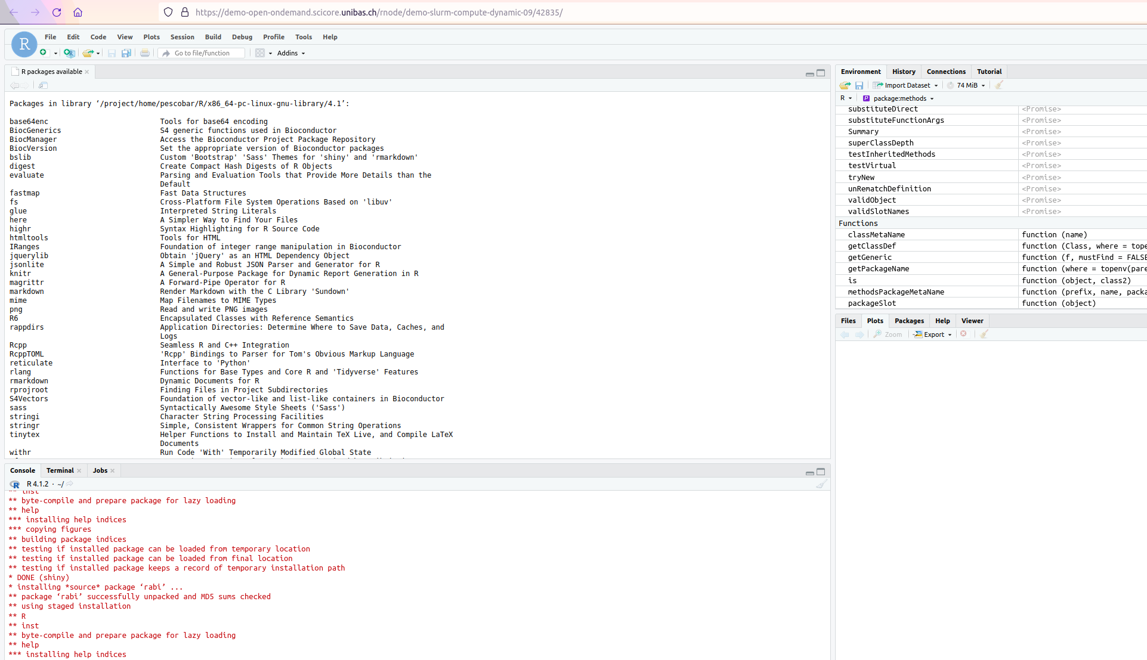This screenshot has width=1147, height=660.
Task: Open the Session menu
Action: coord(182,37)
